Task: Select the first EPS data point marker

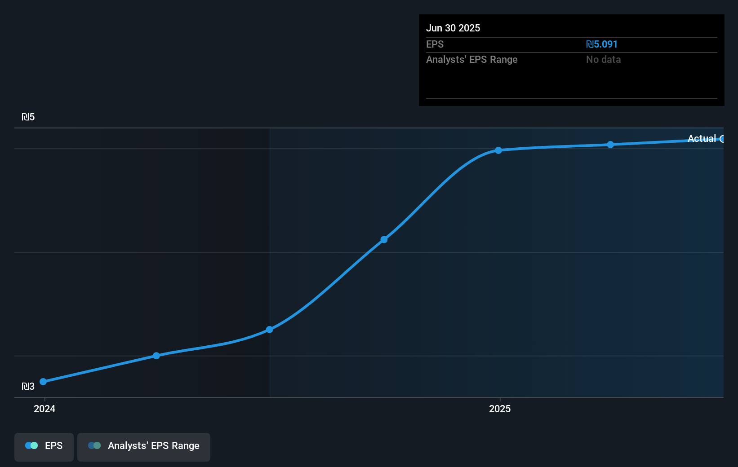Action: click(43, 381)
